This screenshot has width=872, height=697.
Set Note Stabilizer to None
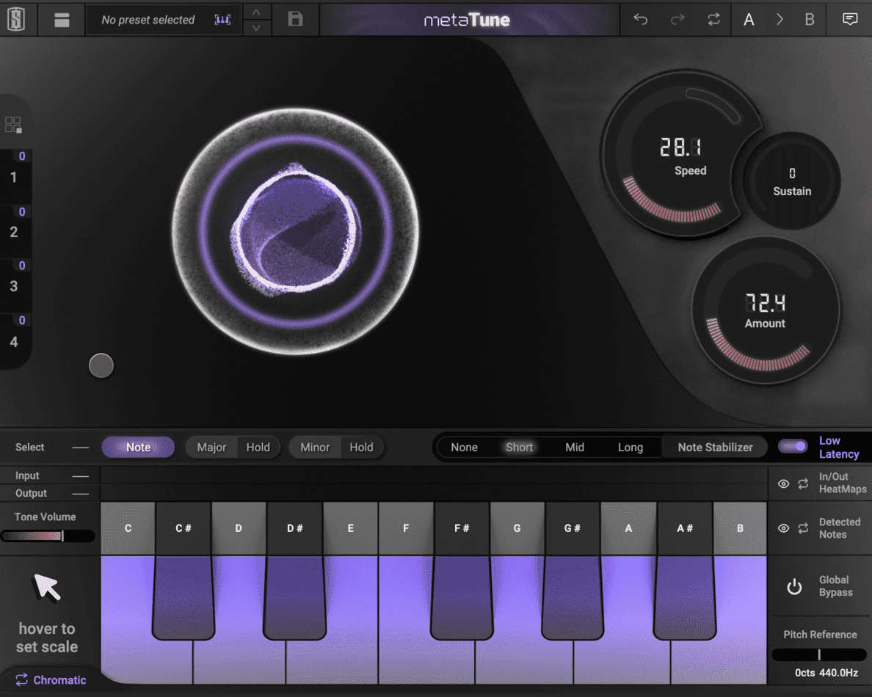(x=465, y=447)
